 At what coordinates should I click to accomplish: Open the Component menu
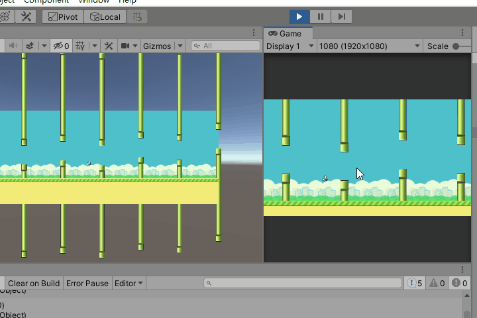click(x=46, y=1)
